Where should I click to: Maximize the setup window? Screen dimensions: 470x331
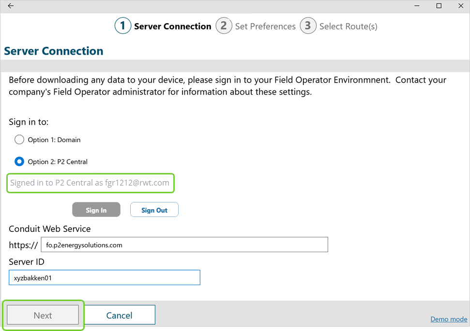439,6
